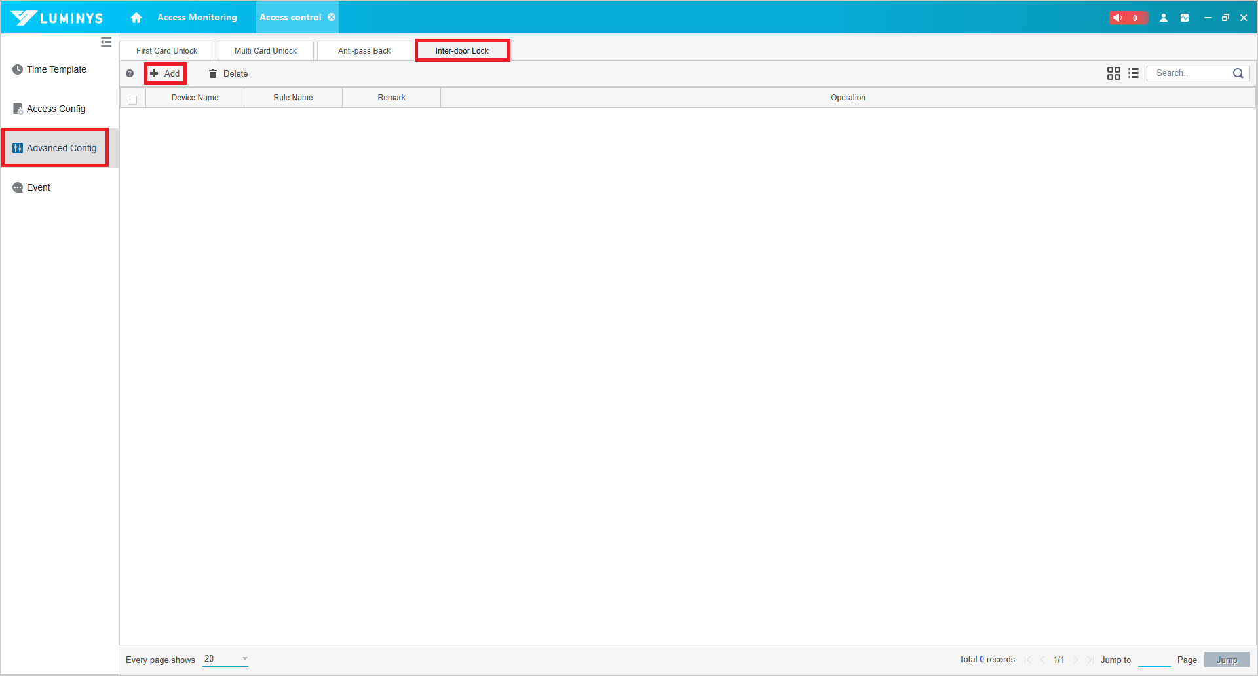Switch to Anti-pass Back tab
Viewport: 1258px width, 676px height.
click(364, 51)
